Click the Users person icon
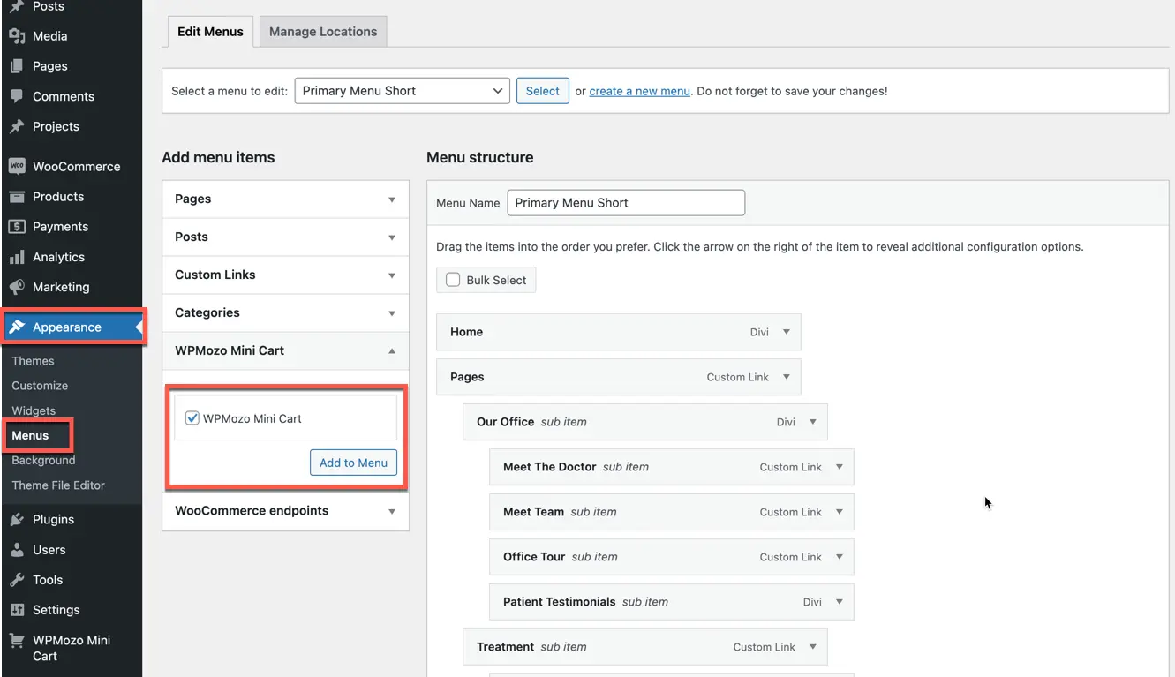Image resolution: width=1175 pixels, height=677 pixels. [17, 550]
